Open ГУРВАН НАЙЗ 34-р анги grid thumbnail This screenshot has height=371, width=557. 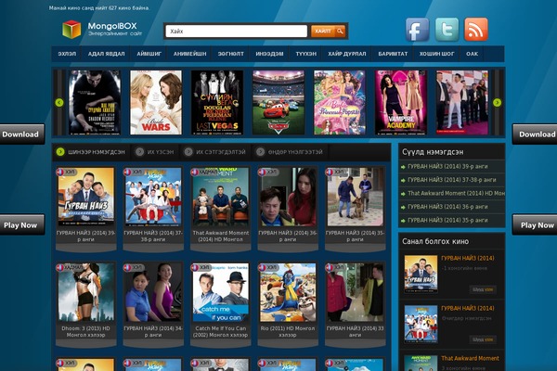pos(153,292)
